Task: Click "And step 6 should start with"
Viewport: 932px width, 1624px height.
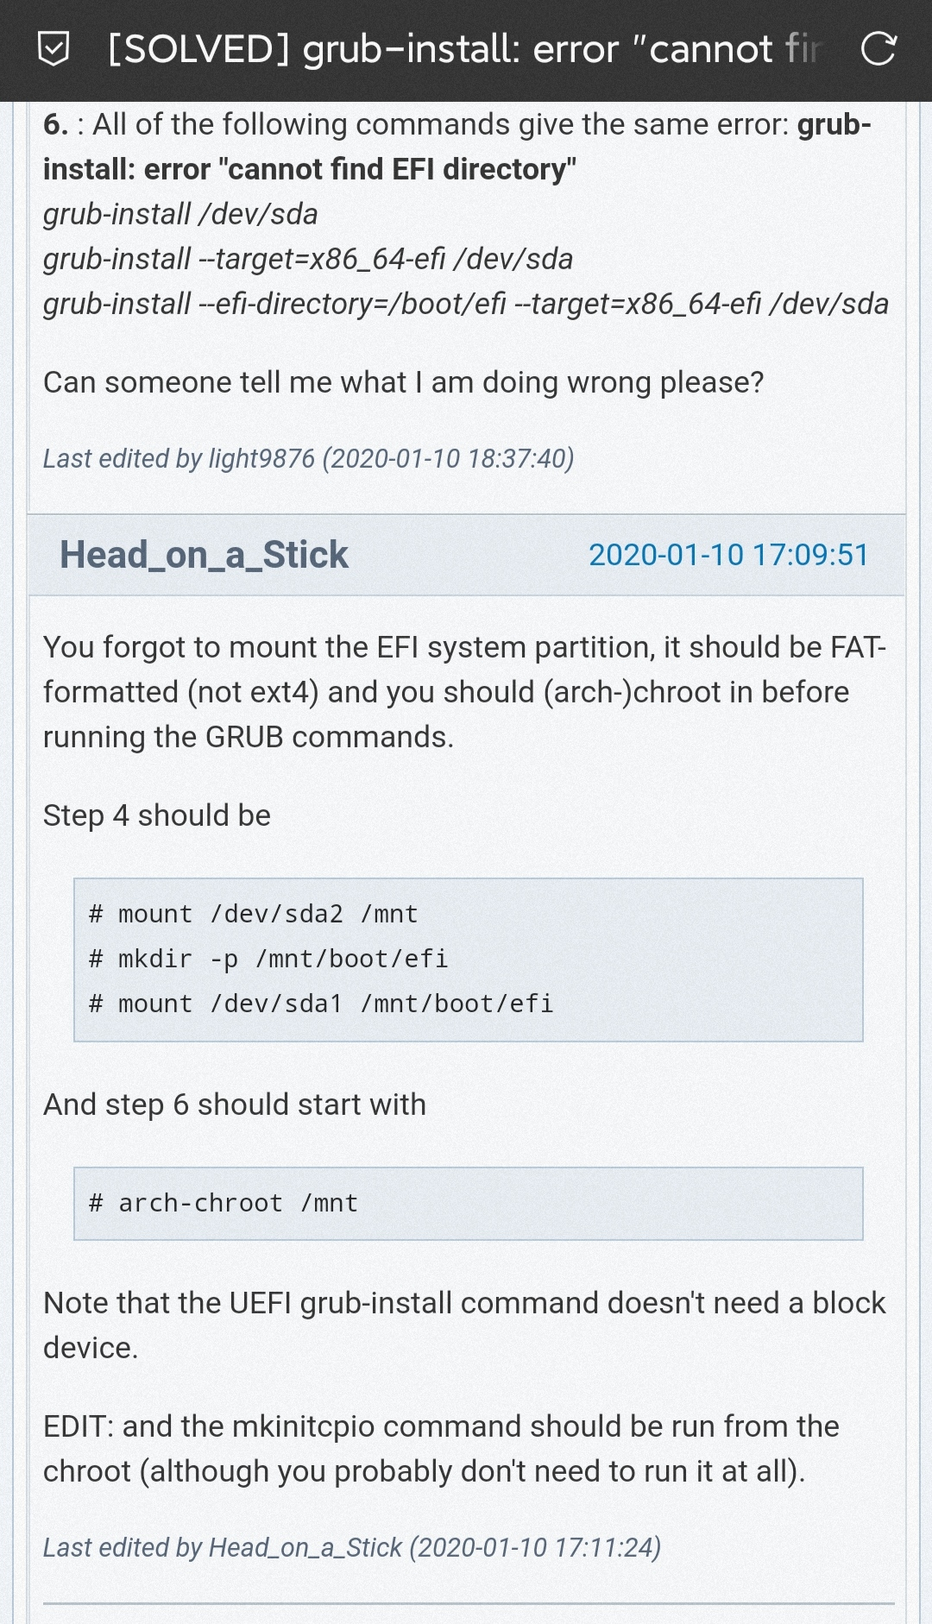Action: 235,1105
